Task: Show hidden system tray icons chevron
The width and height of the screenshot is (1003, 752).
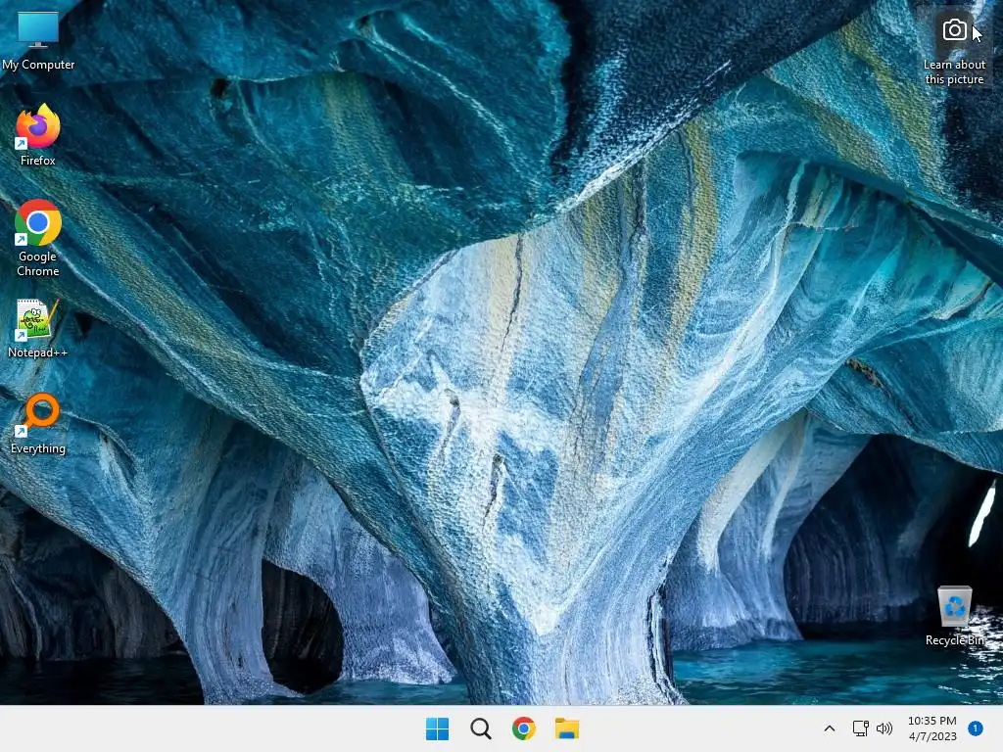Action: [x=829, y=728]
